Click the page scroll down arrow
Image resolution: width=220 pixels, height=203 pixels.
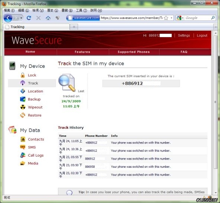(x=216, y=193)
